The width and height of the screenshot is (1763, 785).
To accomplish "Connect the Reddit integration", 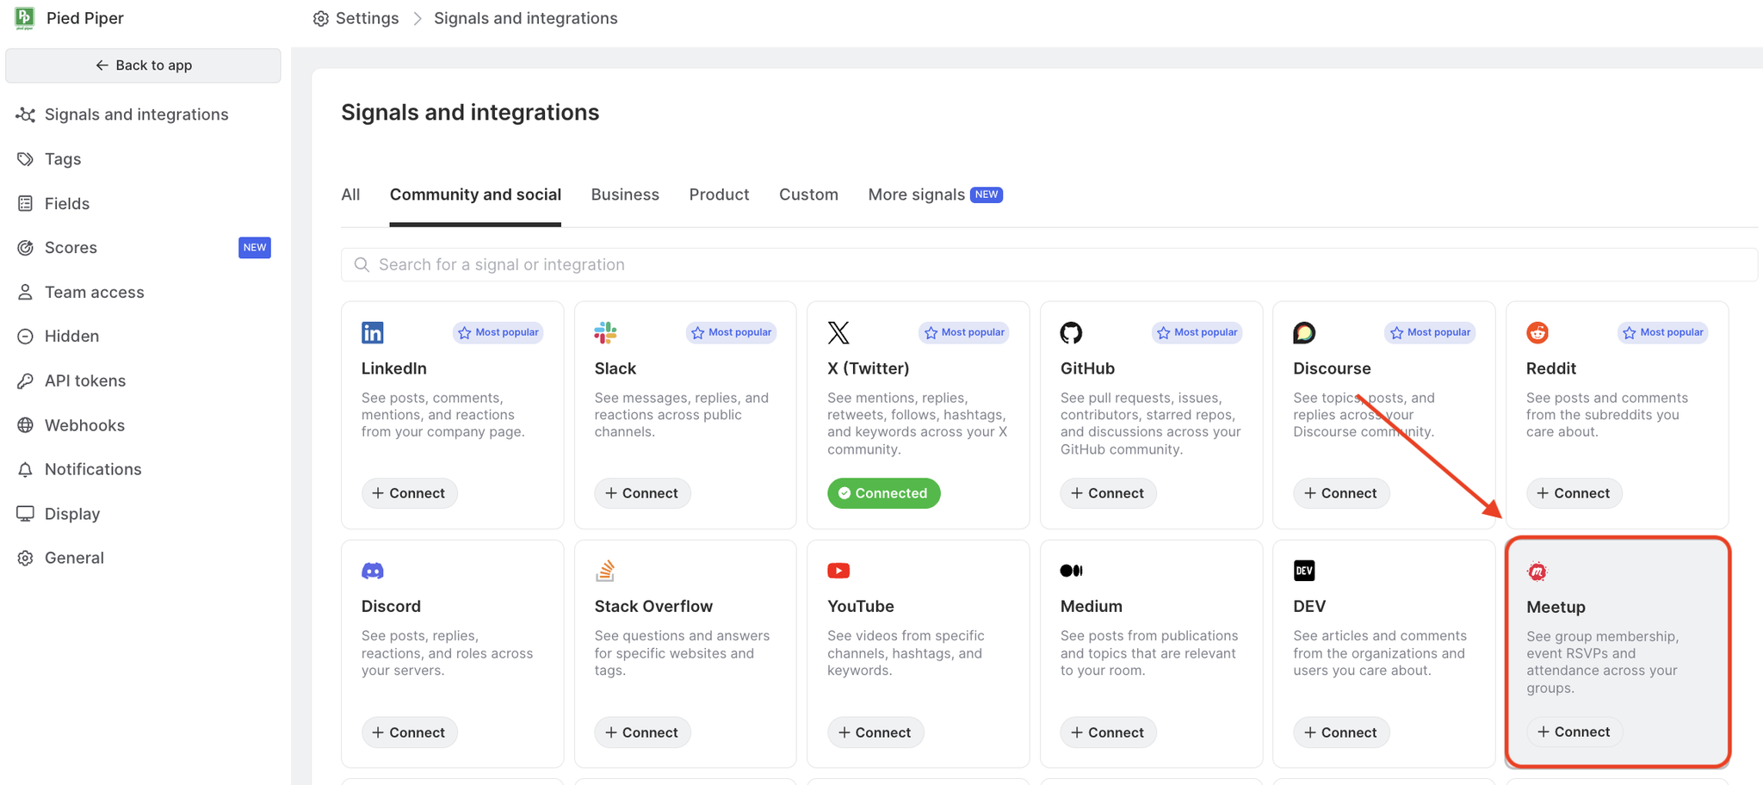I will (x=1574, y=493).
